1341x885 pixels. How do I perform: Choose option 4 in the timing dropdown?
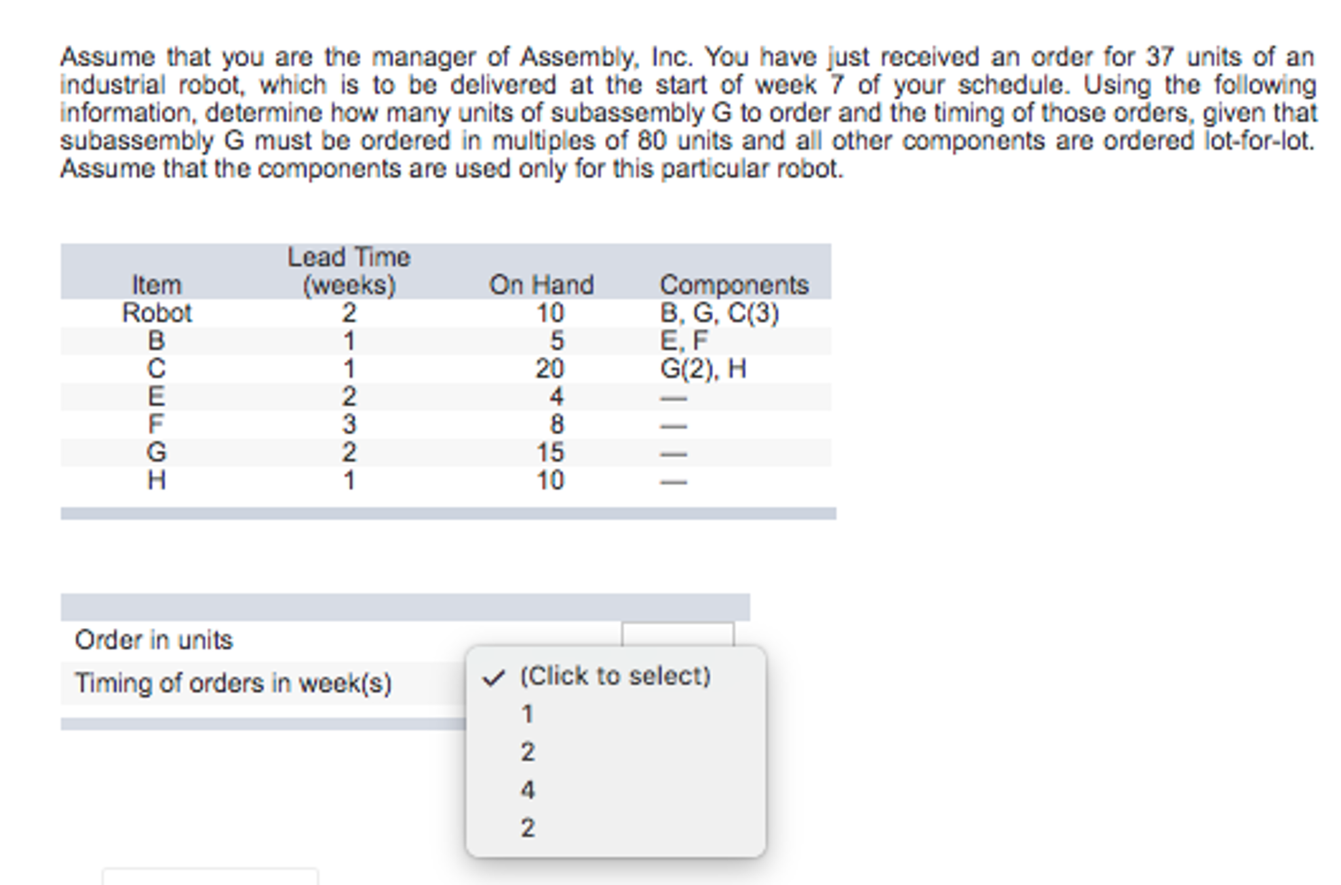tap(615, 791)
